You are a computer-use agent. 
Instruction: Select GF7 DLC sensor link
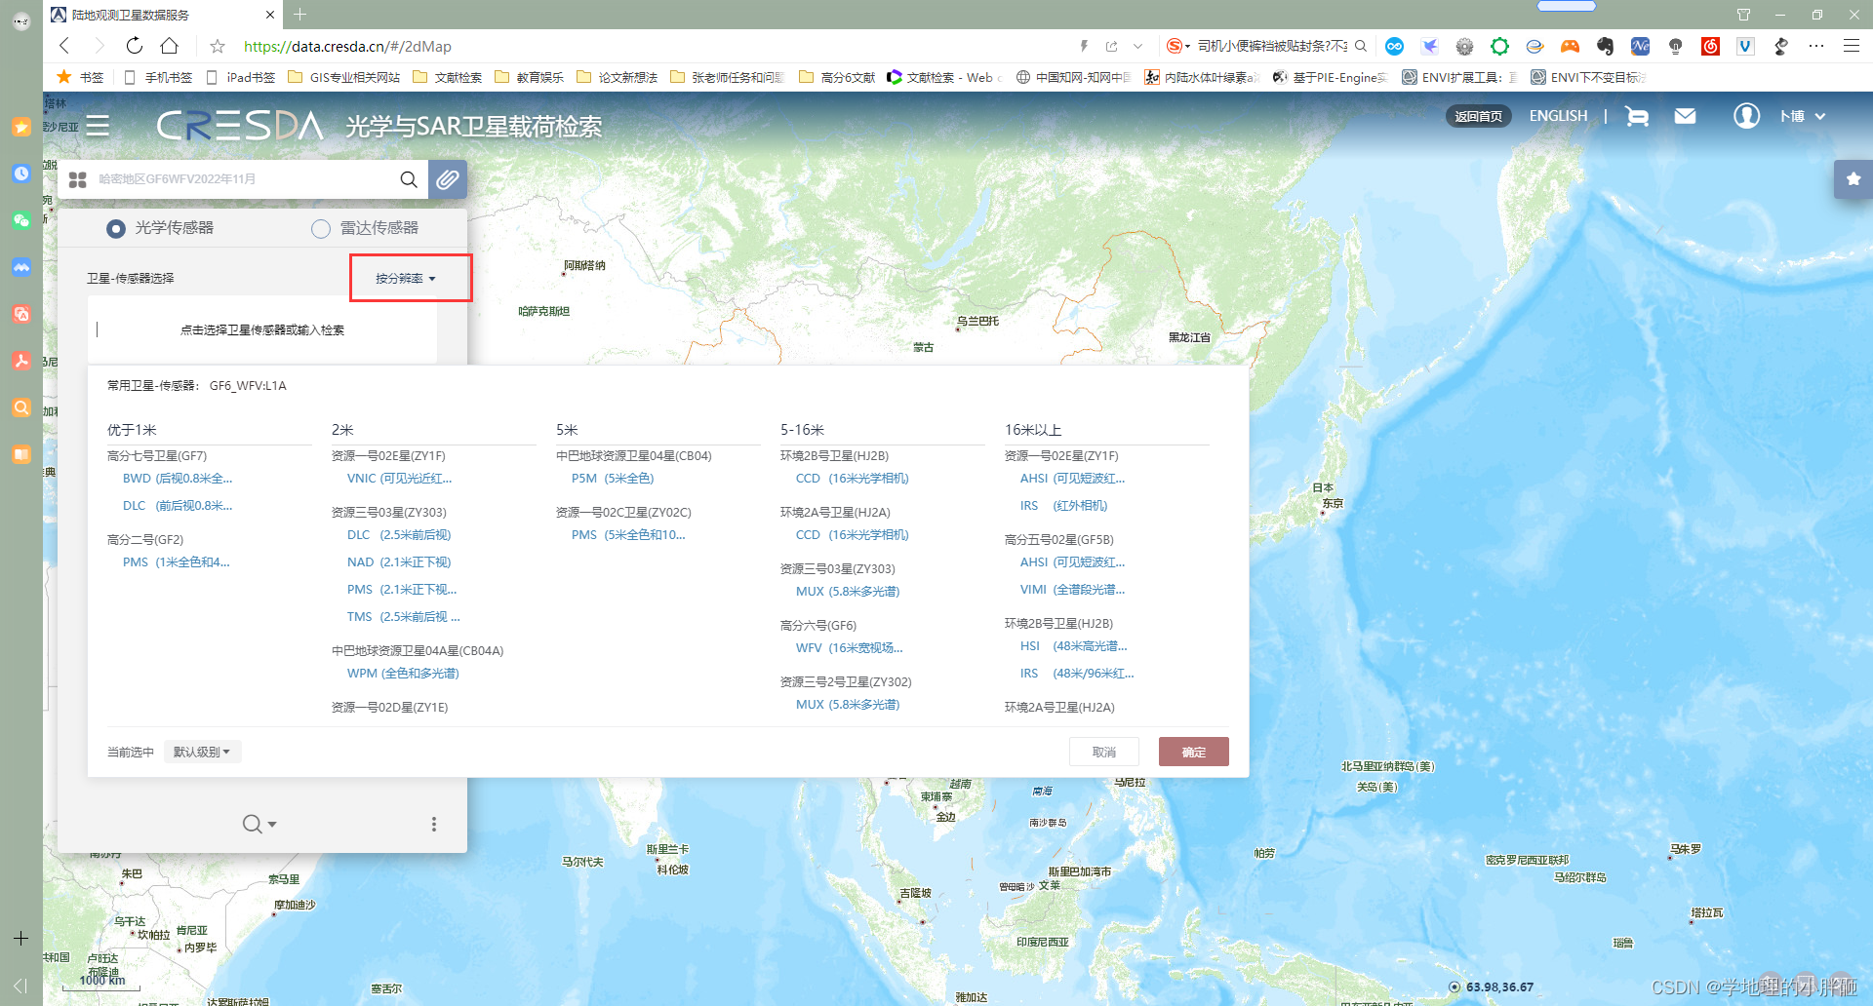178,506
